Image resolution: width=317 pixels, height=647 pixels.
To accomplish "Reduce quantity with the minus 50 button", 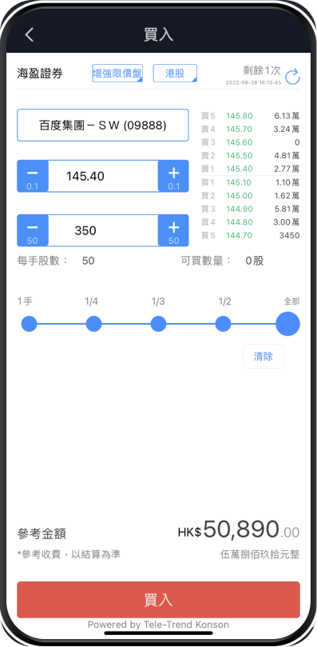I will coord(33,230).
